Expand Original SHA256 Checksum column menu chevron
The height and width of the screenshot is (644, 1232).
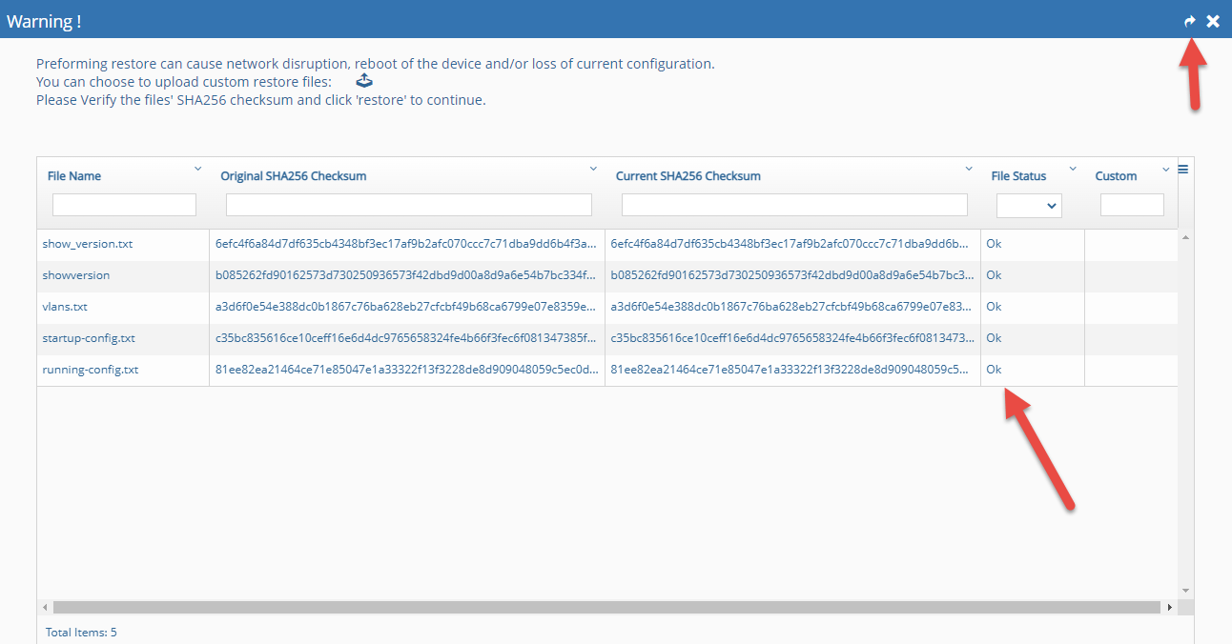pyautogui.click(x=594, y=169)
